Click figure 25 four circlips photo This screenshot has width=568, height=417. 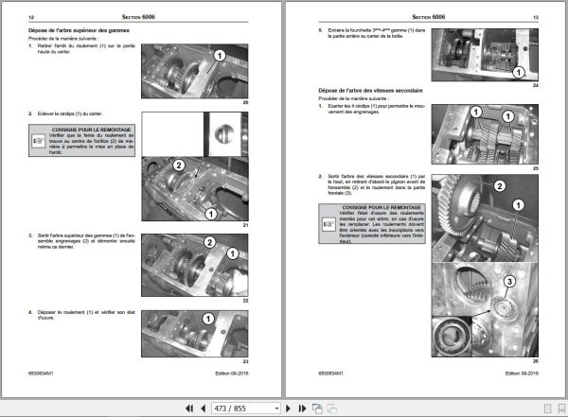point(485,134)
